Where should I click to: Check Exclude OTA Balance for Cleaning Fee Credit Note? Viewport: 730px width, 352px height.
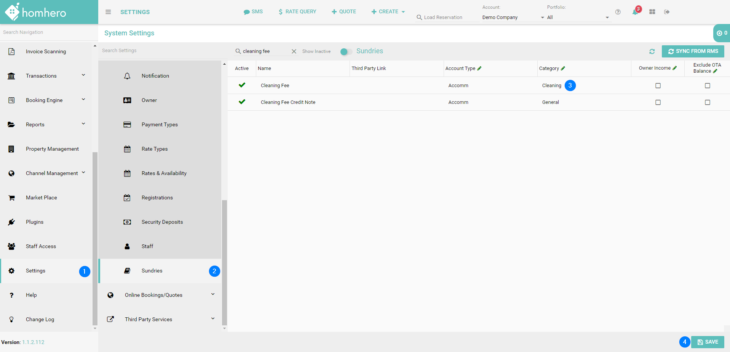click(x=708, y=102)
